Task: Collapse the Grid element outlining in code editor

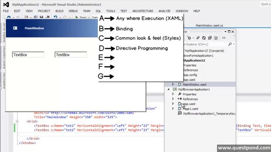Action: point(17,122)
